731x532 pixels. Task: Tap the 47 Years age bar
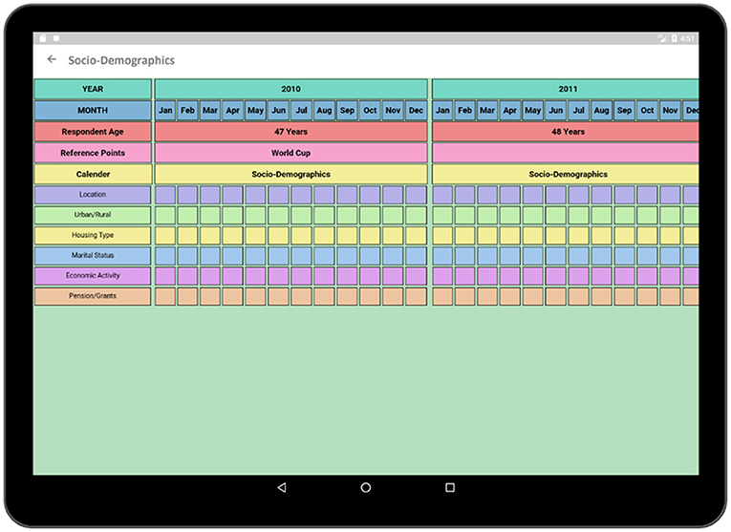click(x=290, y=132)
